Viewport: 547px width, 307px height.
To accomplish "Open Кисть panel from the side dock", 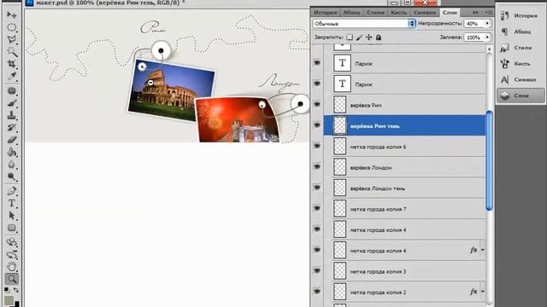I will pyautogui.click(x=521, y=64).
